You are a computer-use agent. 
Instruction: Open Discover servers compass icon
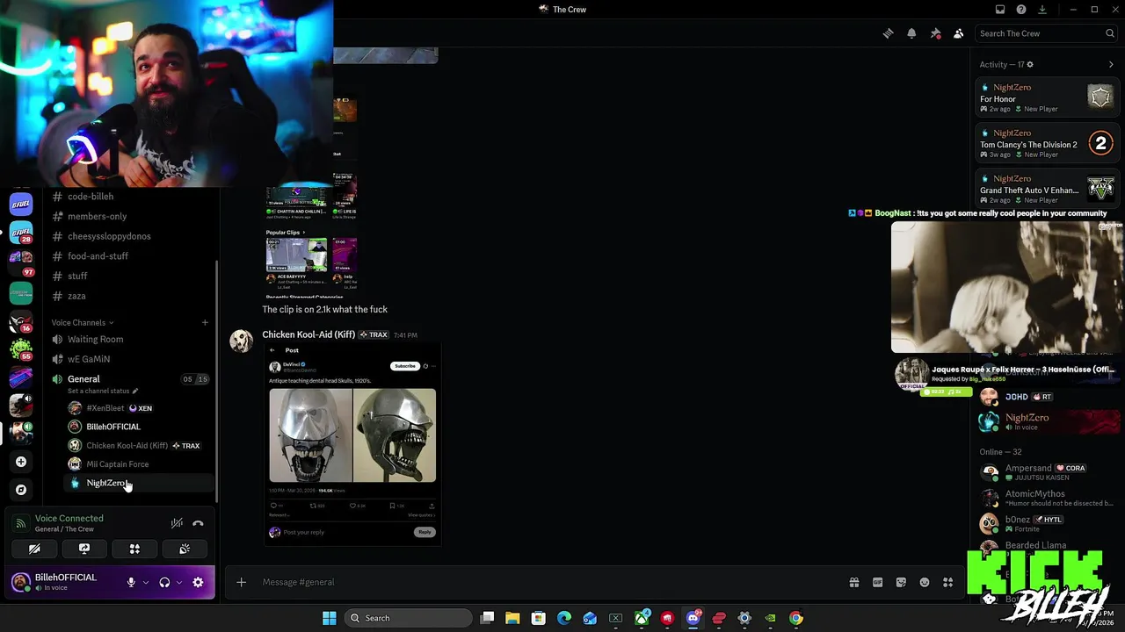pos(21,490)
